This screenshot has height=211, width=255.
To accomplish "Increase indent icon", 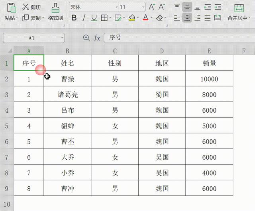I will coord(218,7).
